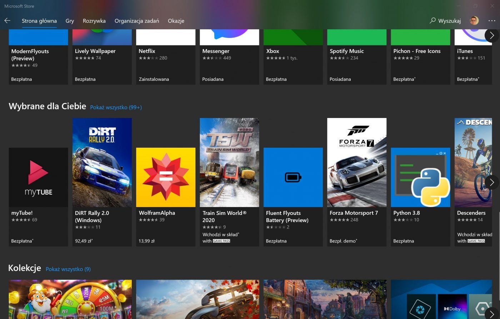Switch to the Strona główna tab
This screenshot has width=500, height=319.
pos(39,21)
